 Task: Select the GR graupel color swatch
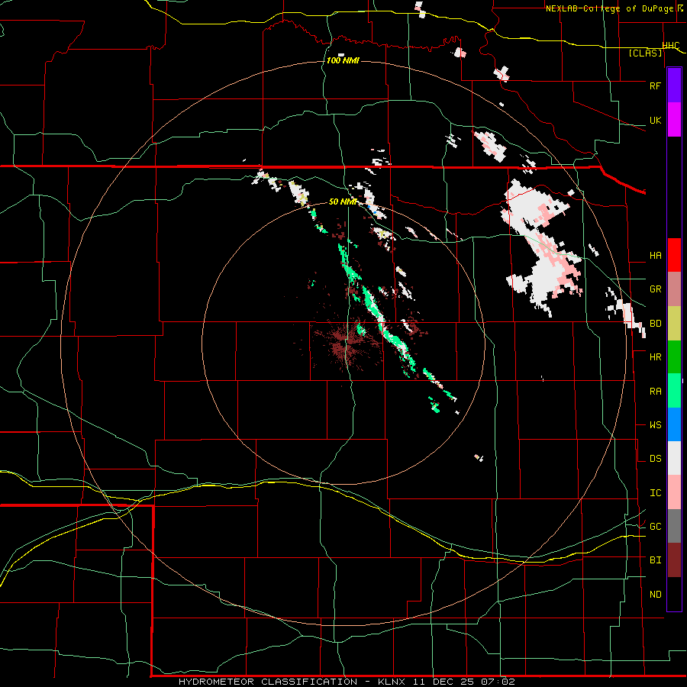674,289
